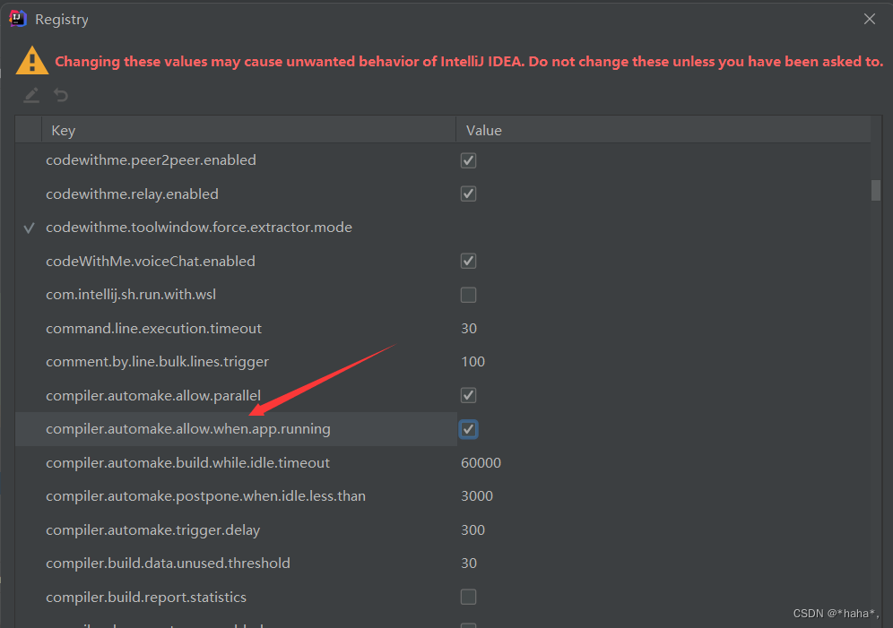Toggle compiler.automake.allow.parallel checkbox
893x628 pixels.
click(468, 395)
